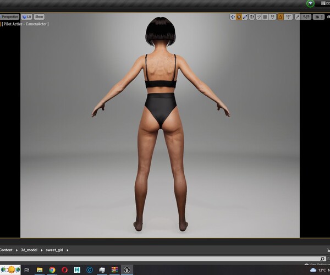Switch to Unreal Engine taskbar icon

[x=127, y=269]
